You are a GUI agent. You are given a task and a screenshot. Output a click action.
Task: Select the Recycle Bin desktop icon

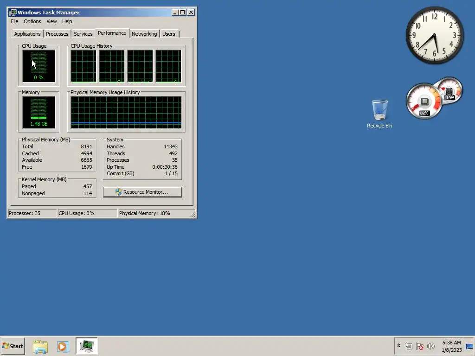tap(379, 114)
